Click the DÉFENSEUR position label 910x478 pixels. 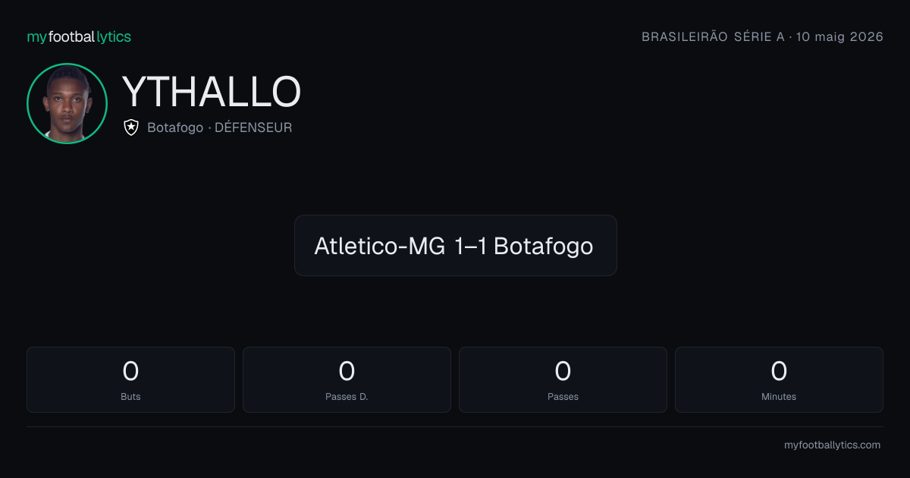click(x=253, y=127)
